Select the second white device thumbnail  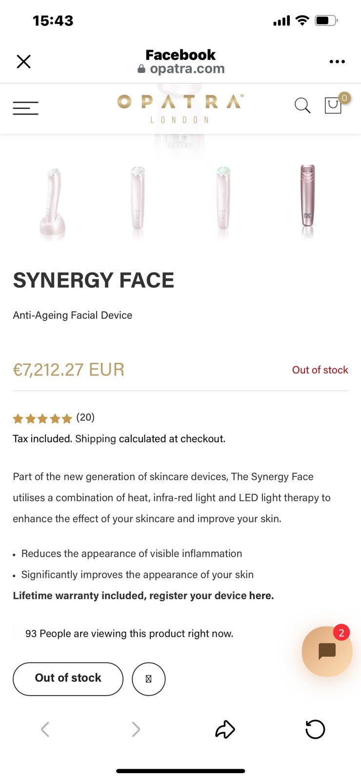pos(138,199)
